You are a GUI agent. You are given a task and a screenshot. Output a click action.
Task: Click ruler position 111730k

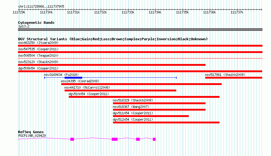[x=46, y=12]
